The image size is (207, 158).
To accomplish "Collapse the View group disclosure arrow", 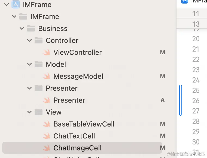I will [x=29, y=112].
